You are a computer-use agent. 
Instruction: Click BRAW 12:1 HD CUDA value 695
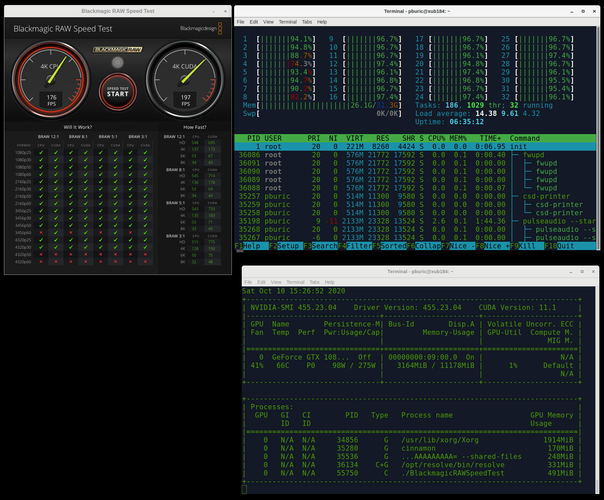(x=212, y=143)
